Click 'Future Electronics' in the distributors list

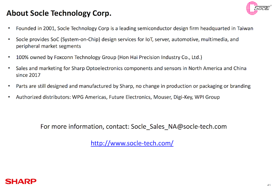tap(131, 97)
